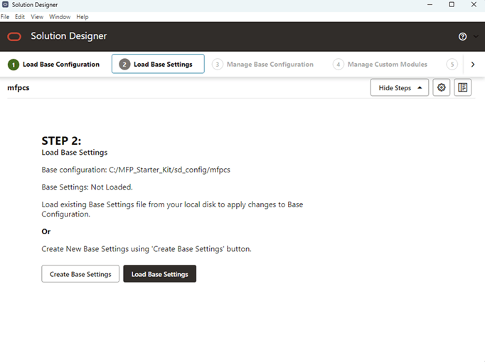Screen dimensions: 485x362
Task: Click Create Base Settings button
Action: (80, 274)
